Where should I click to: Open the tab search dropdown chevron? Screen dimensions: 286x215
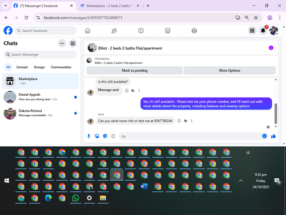pos(6,6)
